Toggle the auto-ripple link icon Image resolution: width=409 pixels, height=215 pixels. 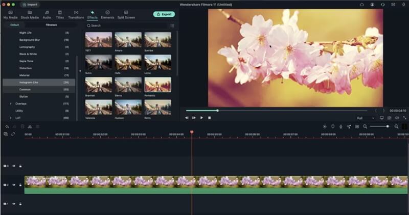13,134
